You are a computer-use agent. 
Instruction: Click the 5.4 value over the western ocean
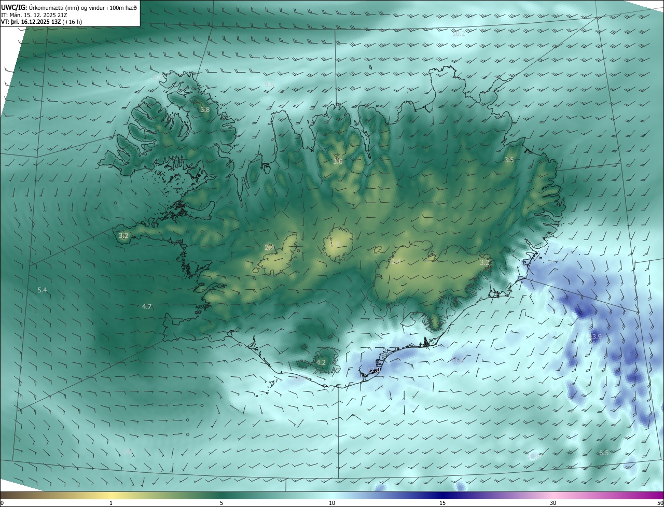(x=43, y=290)
